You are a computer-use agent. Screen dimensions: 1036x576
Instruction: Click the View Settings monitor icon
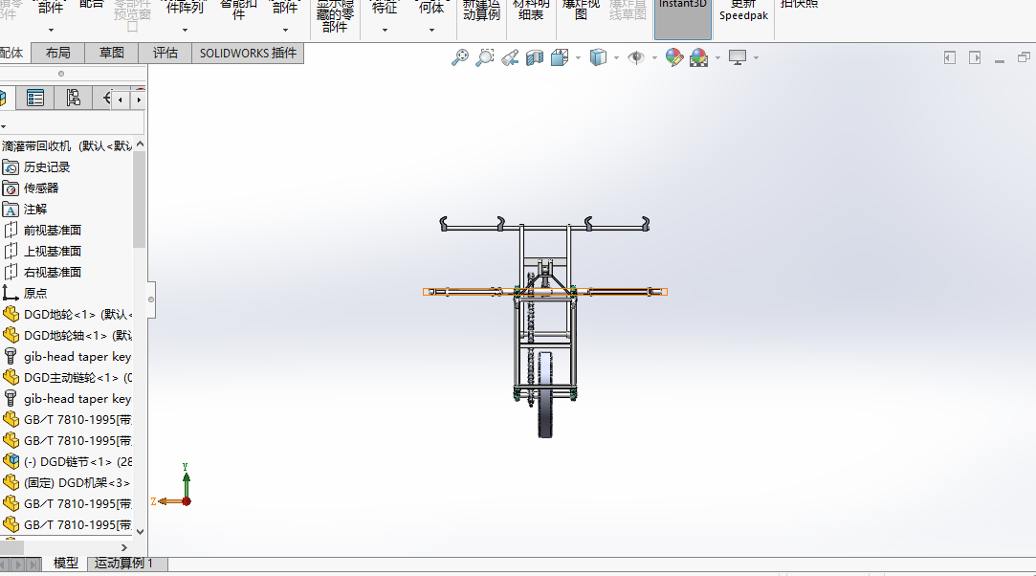(738, 58)
